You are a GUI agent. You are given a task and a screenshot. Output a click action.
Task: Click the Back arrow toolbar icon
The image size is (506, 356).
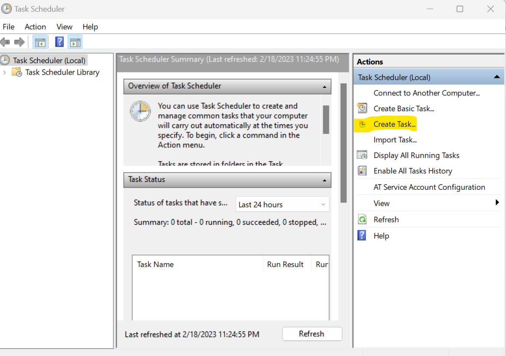tap(5, 42)
